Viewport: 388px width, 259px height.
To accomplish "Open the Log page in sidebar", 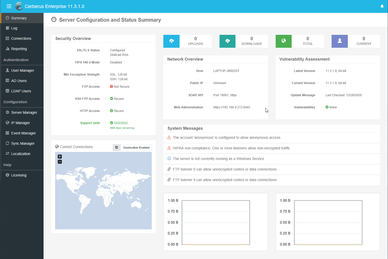I will 14,28.
